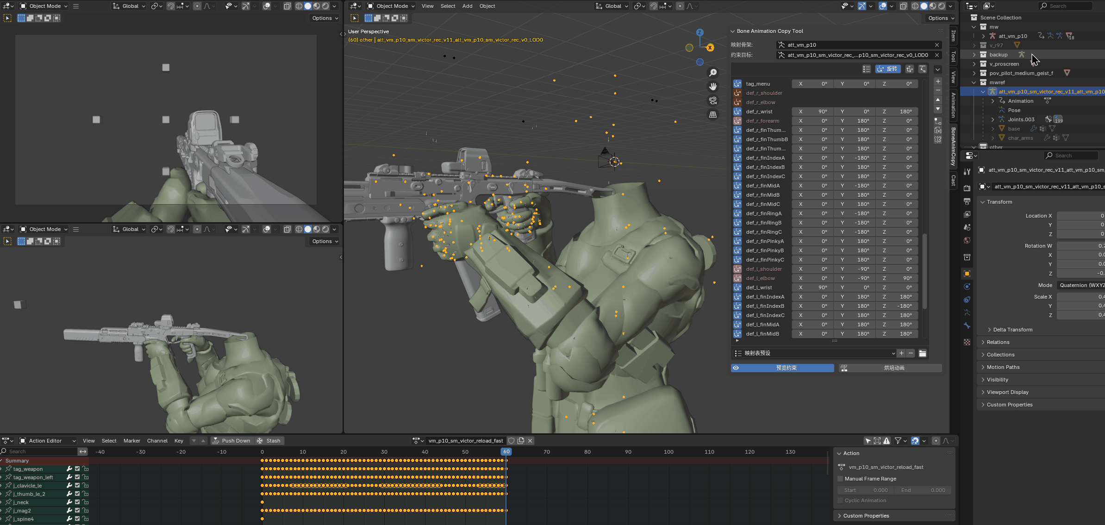Viewport: 1105px width, 525px height.
Task: Open mapping presets folder icon
Action: click(923, 353)
